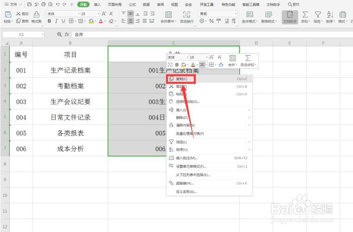Click the fx insert function icon
The width and height of the screenshot is (353, 232).
click(67, 34)
